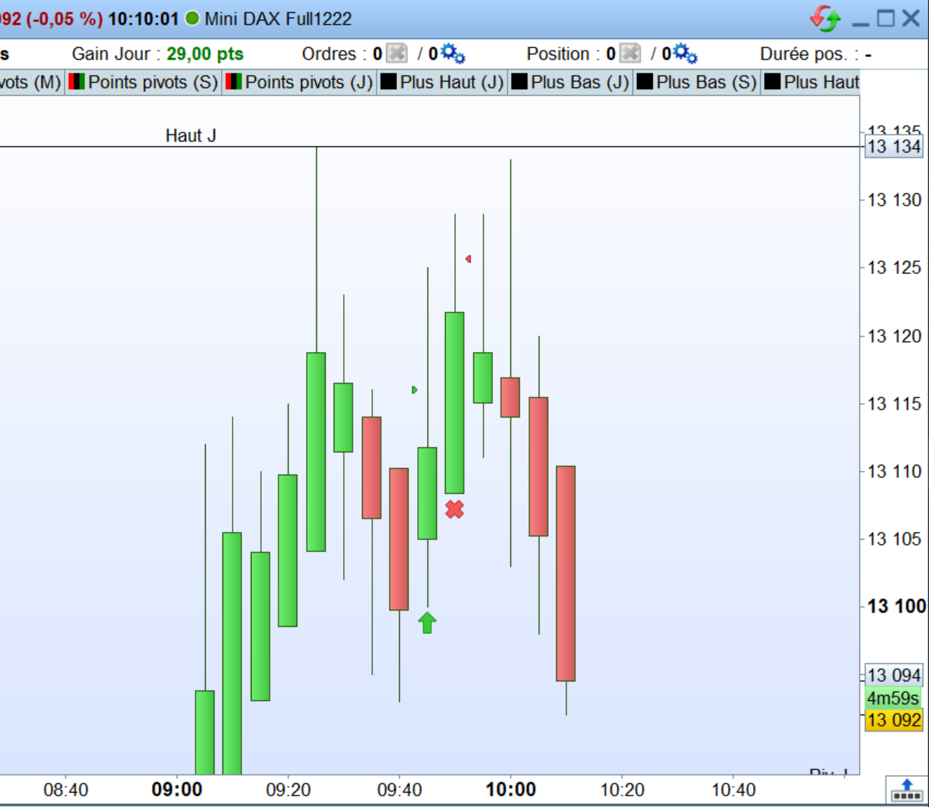Click the Mini DAX Full1222 instrument title

pos(278,19)
